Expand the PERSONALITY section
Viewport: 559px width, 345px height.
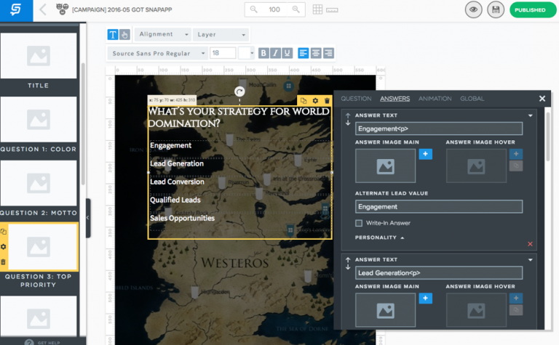point(379,238)
